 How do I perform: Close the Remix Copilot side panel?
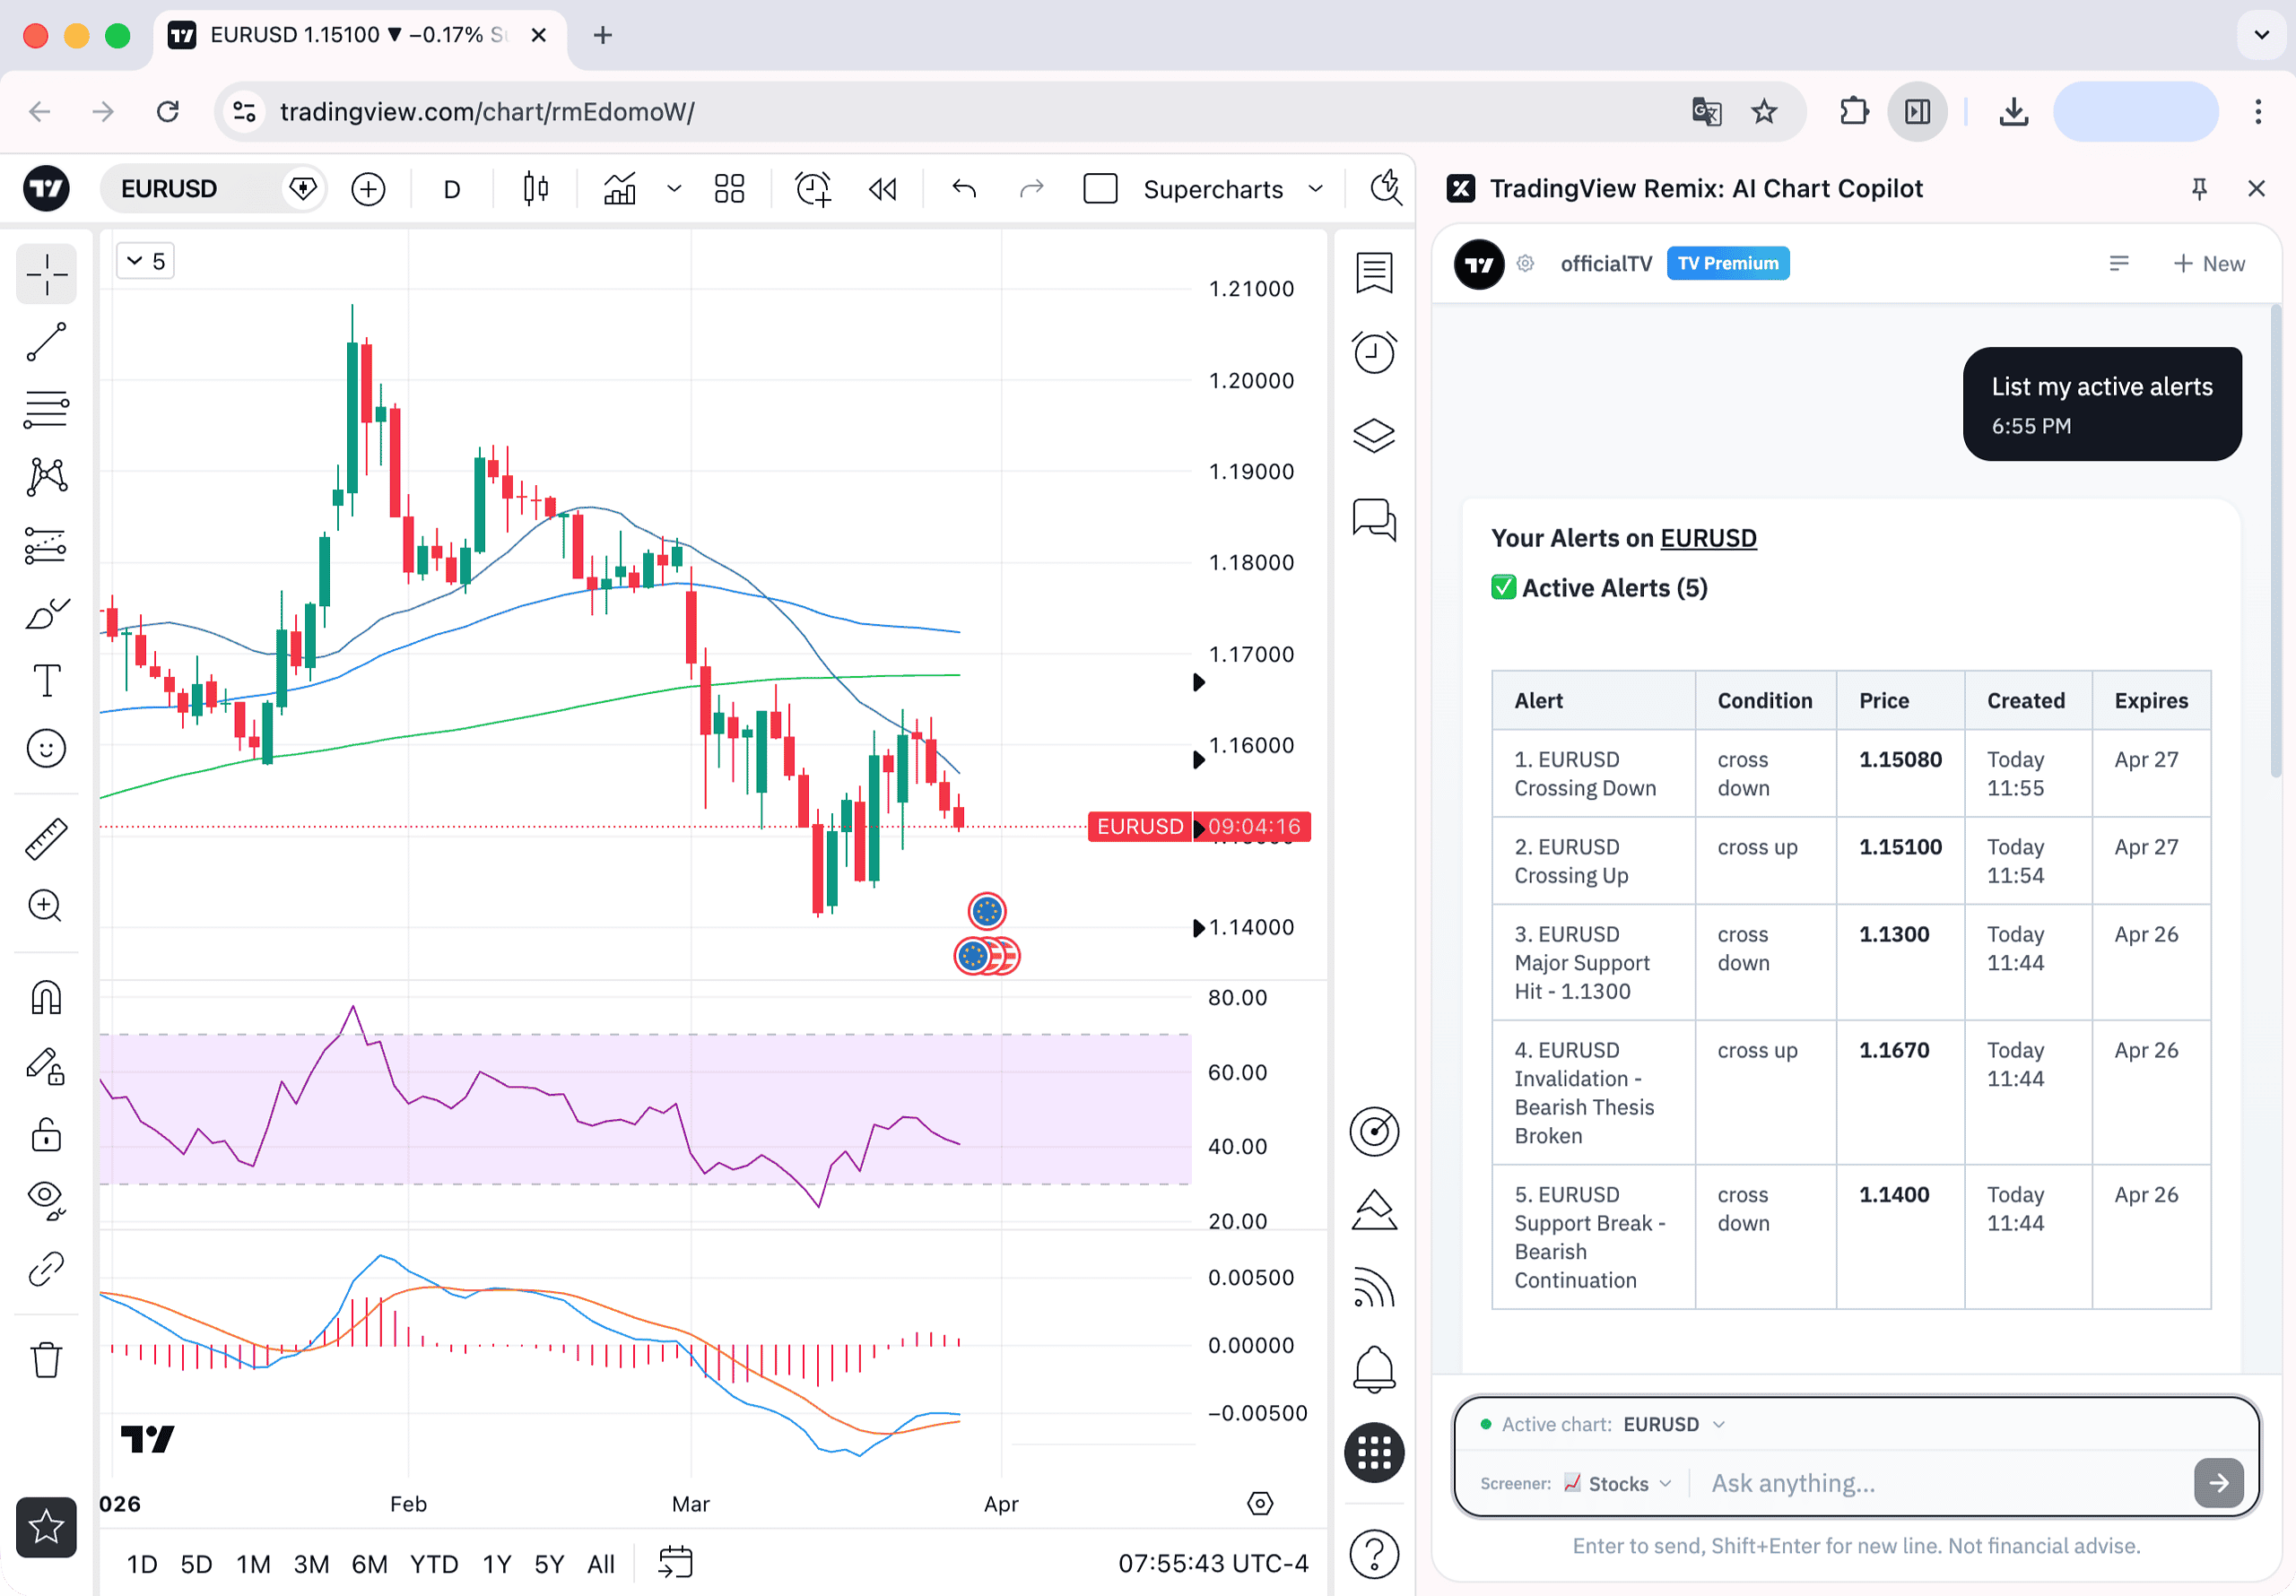point(2256,188)
